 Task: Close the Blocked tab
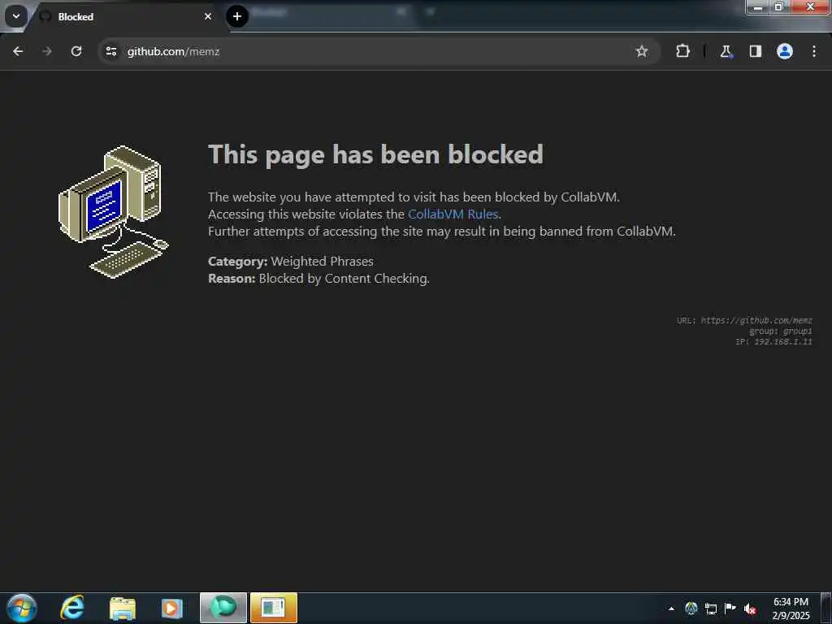(208, 16)
